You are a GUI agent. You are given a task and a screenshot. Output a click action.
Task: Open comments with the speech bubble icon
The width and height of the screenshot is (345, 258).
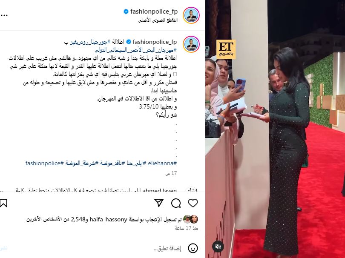click(176, 203)
